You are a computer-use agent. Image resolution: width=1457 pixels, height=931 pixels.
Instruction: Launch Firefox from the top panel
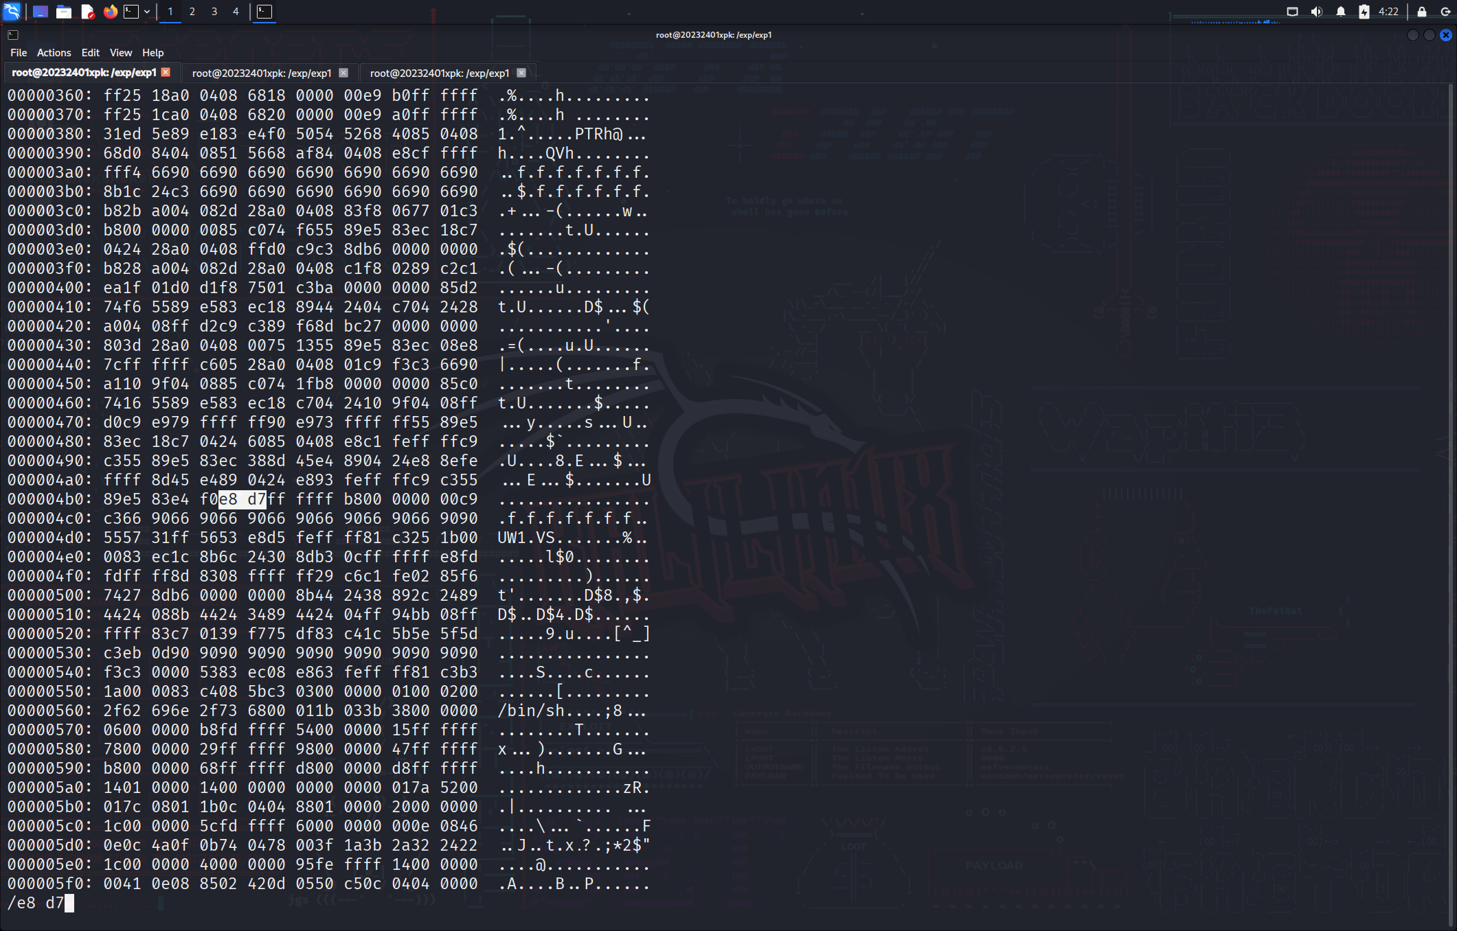[x=110, y=12]
